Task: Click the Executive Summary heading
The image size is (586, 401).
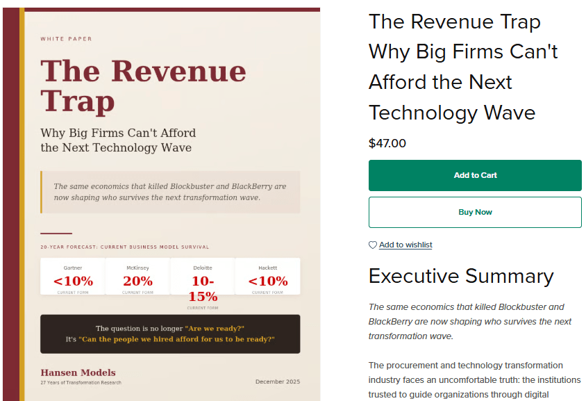Action: (x=461, y=276)
